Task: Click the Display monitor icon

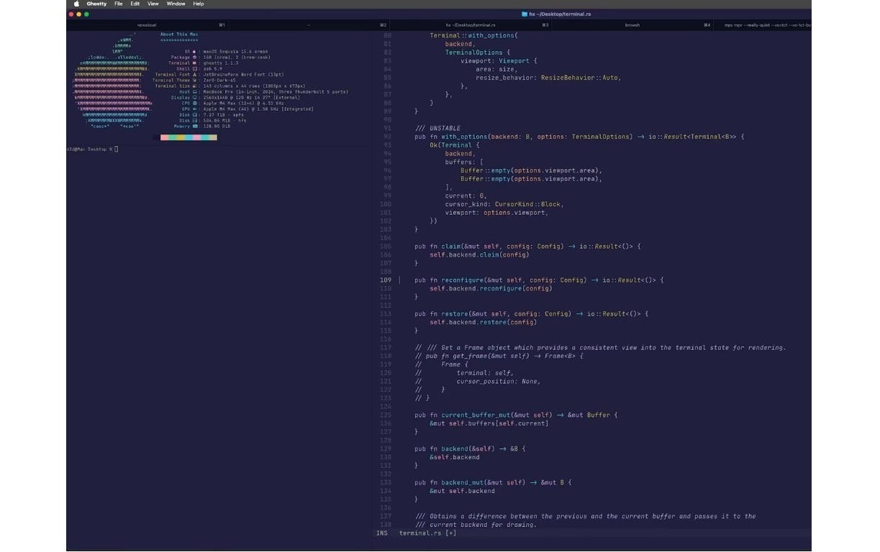Action: pos(195,98)
